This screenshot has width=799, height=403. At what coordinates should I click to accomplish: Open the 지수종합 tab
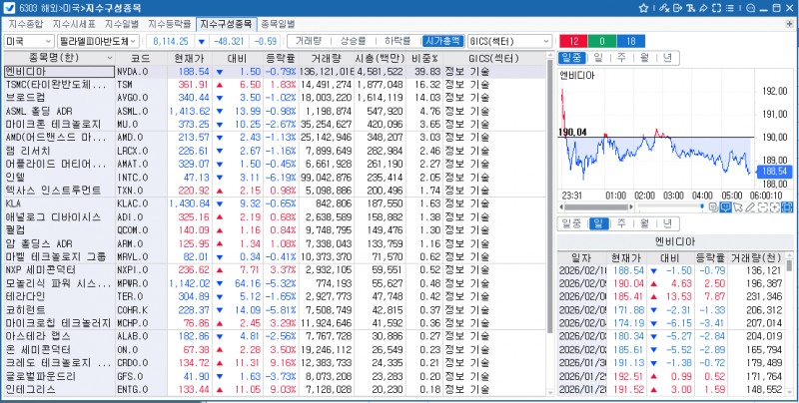26,24
